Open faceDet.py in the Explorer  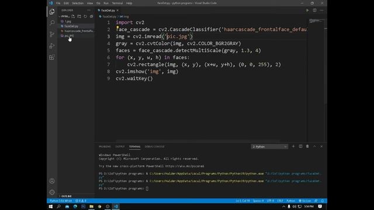[x=71, y=26]
